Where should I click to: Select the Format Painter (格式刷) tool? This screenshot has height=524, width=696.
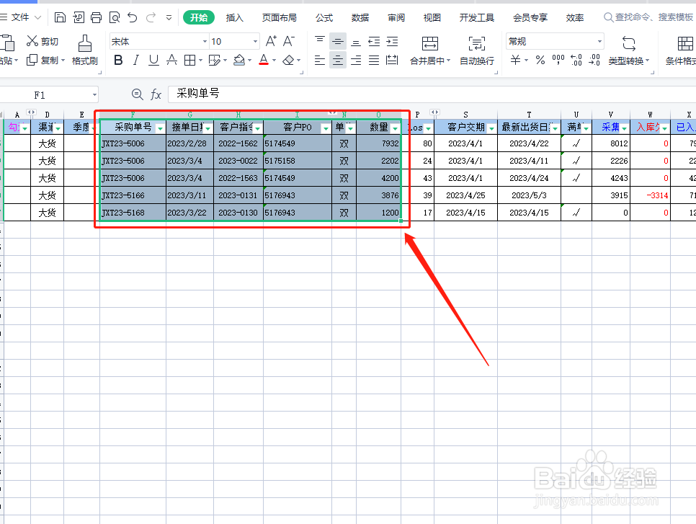coord(84,50)
